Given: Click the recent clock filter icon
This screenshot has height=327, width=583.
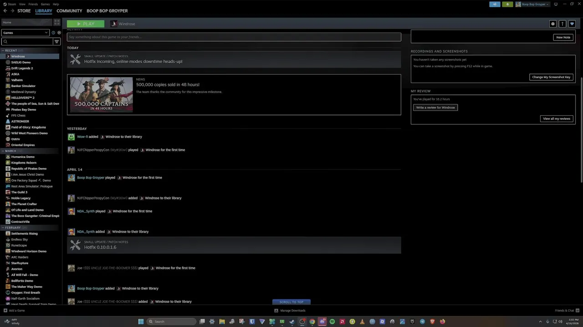Looking at the screenshot, I should point(53,33).
